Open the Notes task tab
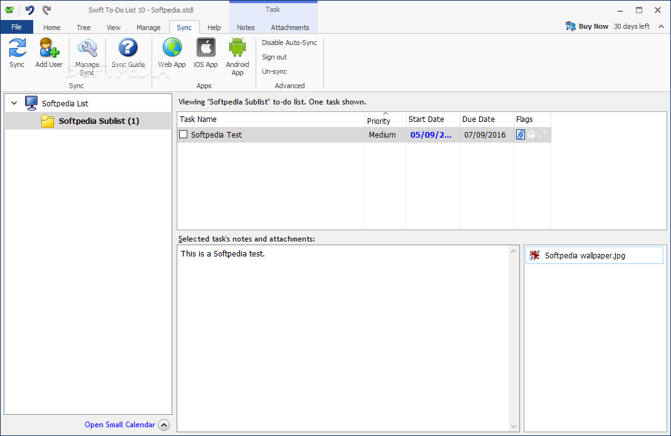Image resolution: width=671 pixels, height=436 pixels. 246,28
